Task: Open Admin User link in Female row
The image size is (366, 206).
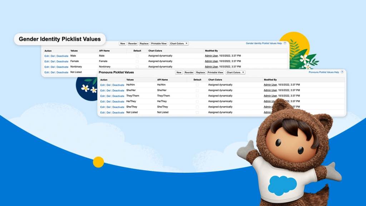Action: [x=211, y=61]
